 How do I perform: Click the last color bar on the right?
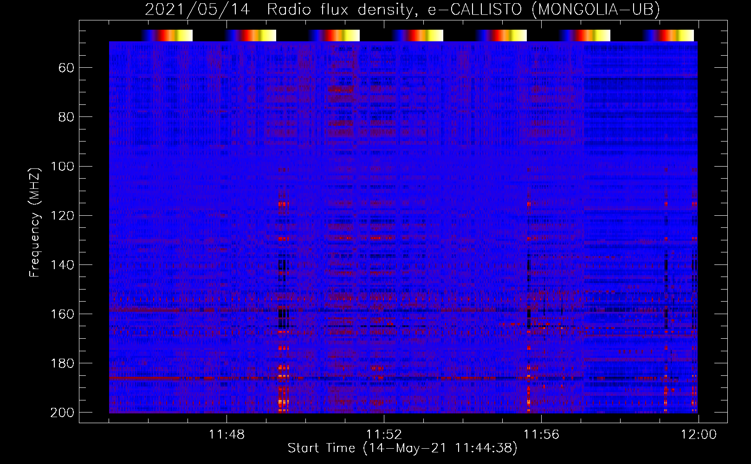(668, 35)
